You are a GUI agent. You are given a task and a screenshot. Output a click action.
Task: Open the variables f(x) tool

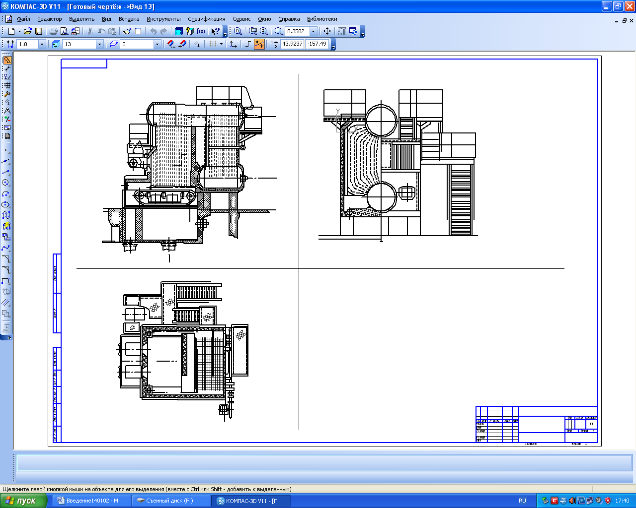[201, 31]
